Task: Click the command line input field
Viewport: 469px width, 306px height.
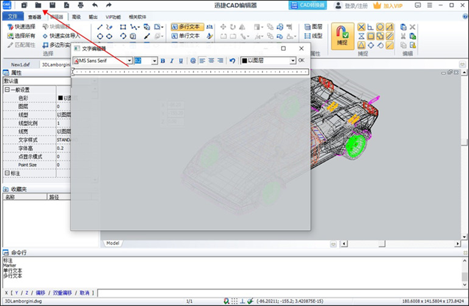Action: tap(281, 293)
